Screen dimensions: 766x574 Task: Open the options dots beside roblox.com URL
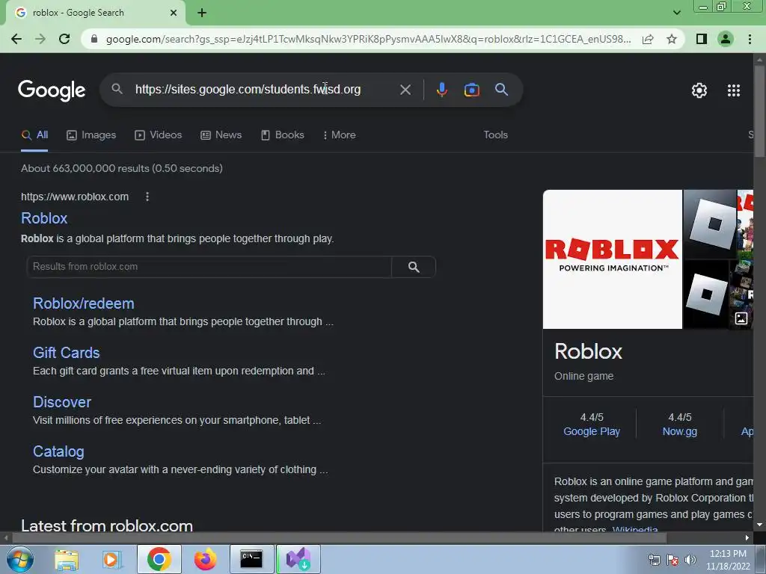147,197
